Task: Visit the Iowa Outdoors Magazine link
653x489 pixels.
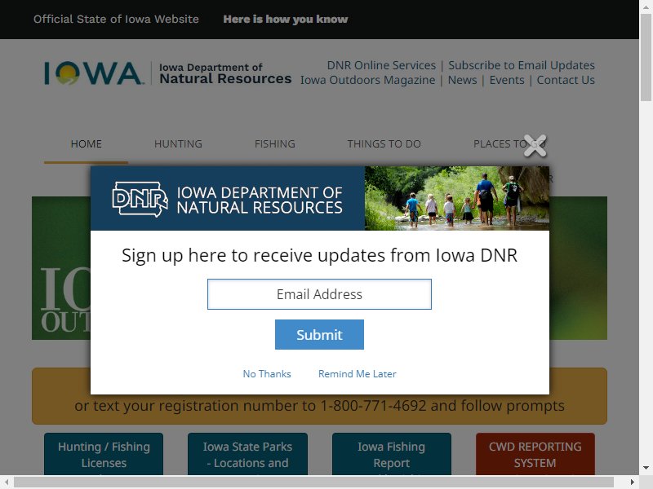Action: (368, 80)
